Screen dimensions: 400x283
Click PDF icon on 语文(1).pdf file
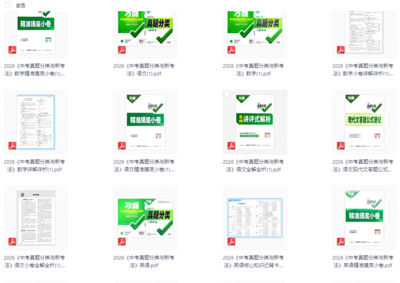tap(122, 50)
